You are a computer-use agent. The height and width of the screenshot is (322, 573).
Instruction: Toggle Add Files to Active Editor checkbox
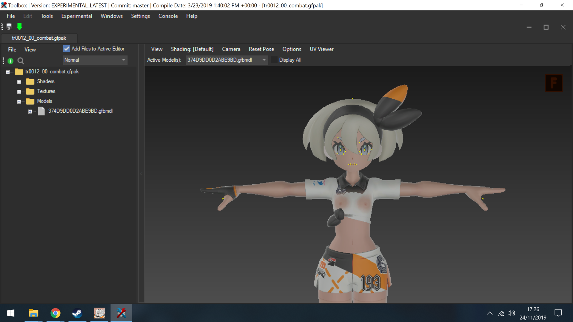point(67,49)
